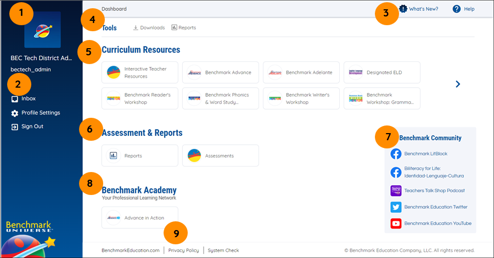494x258 pixels.
Task: Open the What's New alert badge icon
Action: 403,9
